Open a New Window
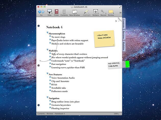 point(75,12)
